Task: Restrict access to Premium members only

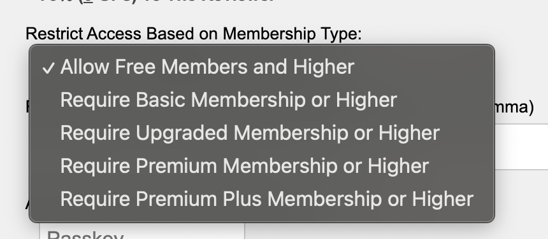Action: [262, 166]
